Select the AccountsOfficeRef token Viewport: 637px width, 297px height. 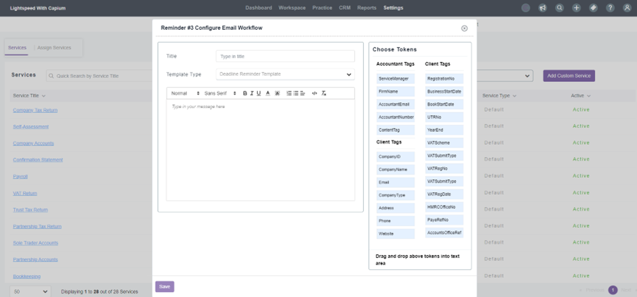tap(445, 233)
